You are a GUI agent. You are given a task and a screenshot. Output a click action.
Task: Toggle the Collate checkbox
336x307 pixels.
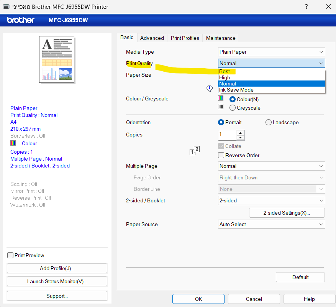[221, 146]
